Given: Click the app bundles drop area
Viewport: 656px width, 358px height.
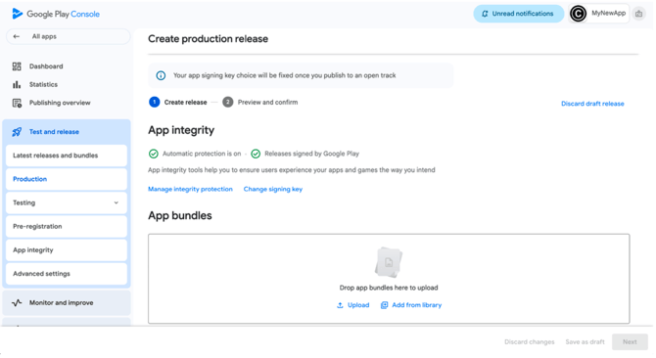Looking at the screenshot, I should click(x=389, y=279).
